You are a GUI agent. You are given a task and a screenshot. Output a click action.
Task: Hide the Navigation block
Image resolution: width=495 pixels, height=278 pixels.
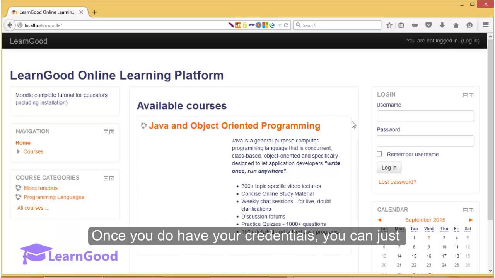click(x=106, y=132)
